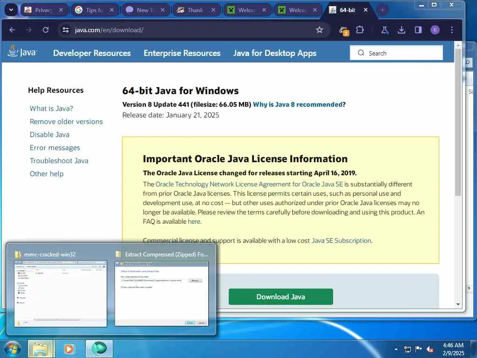Open the Extensions puzzle icon

(x=360, y=30)
